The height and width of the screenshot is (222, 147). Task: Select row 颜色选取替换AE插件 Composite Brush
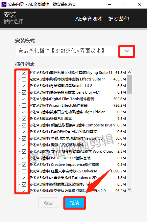[71, 125]
